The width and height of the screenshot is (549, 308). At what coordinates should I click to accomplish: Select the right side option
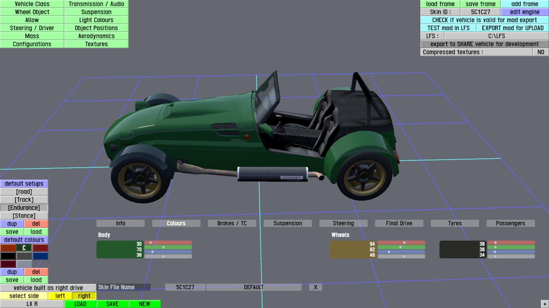tap(84, 296)
